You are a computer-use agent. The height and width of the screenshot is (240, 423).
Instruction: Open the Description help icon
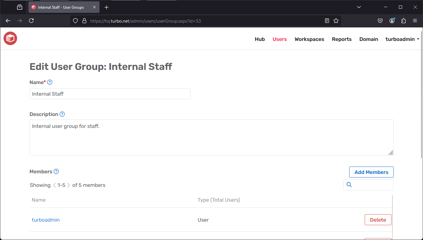point(62,114)
